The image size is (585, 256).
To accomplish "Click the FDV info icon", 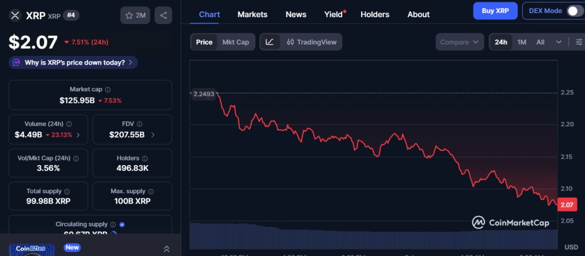I will [x=139, y=124].
